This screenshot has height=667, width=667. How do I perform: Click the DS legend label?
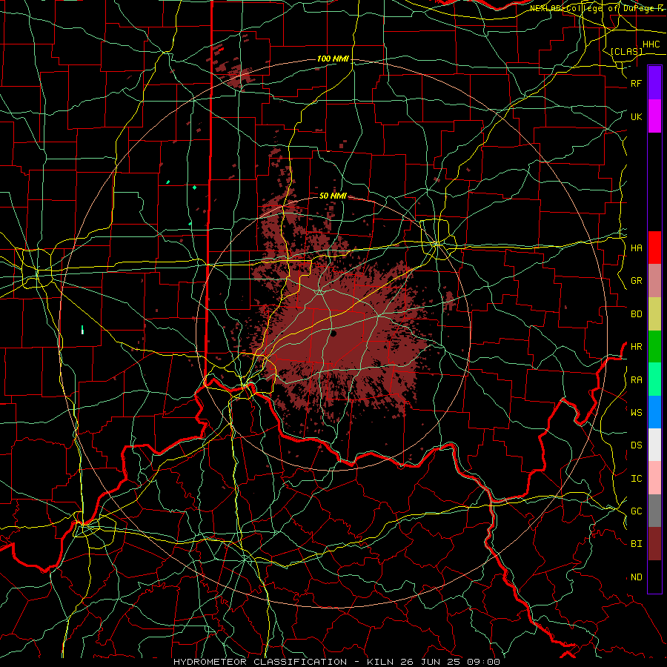click(637, 445)
